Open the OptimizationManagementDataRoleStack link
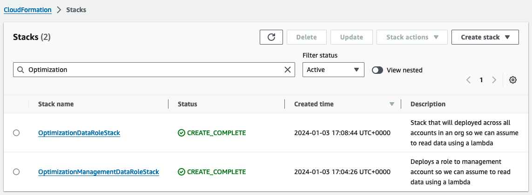Image resolution: width=532 pixels, height=195 pixels. pyautogui.click(x=99, y=172)
